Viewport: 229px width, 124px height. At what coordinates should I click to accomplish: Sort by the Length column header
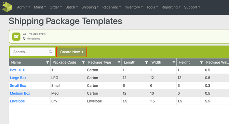click(x=130, y=63)
